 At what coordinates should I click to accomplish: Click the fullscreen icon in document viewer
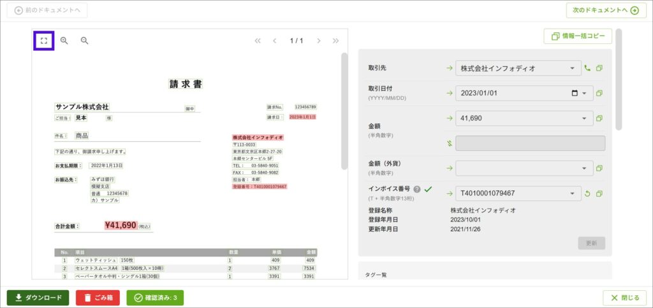(x=43, y=41)
